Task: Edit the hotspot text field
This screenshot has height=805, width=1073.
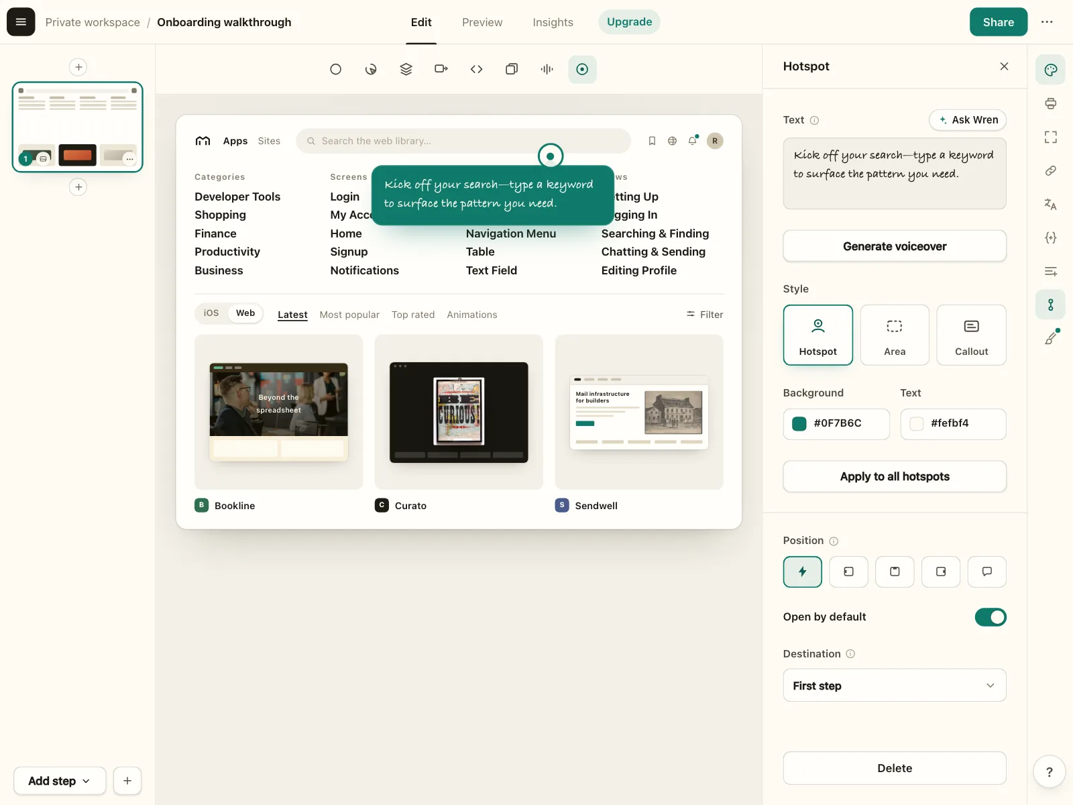Action: click(895, 174)
